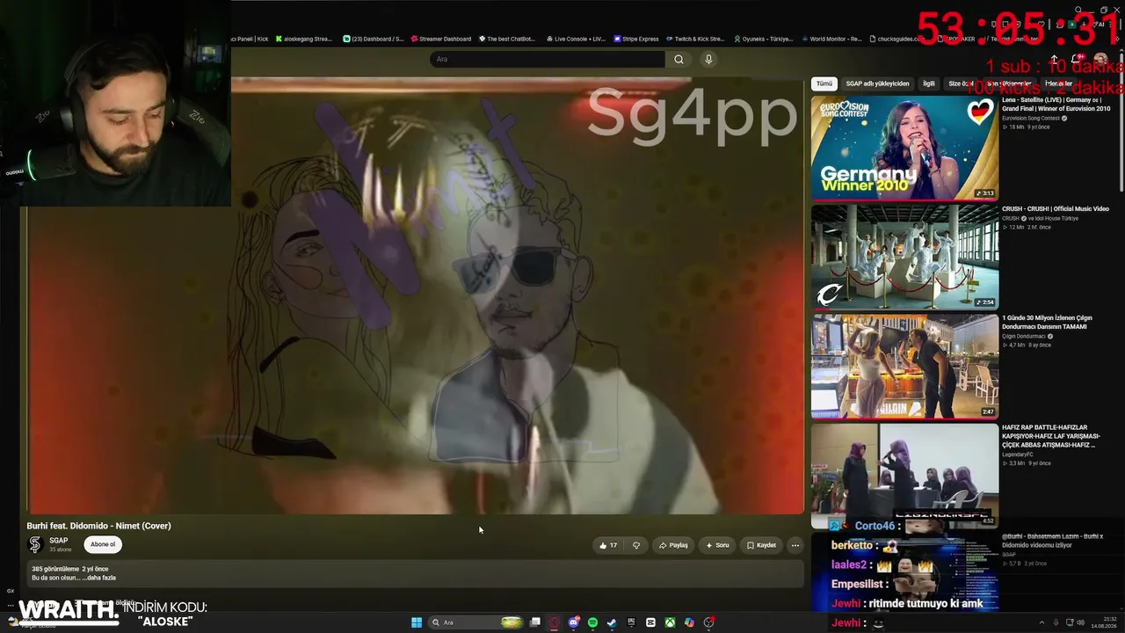Viewport: 1125px width, 633px height.
Task: Focus the YouTube Ara search field
Action: (547, 59)
